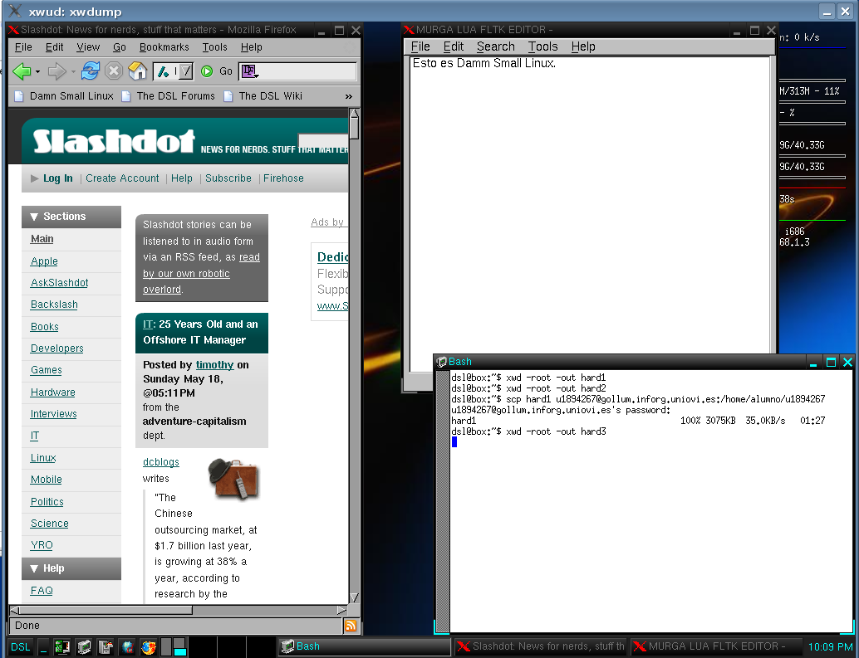Click the author link timothy
This screenshot has width=859, height=658.
click(x=214, y=365)
